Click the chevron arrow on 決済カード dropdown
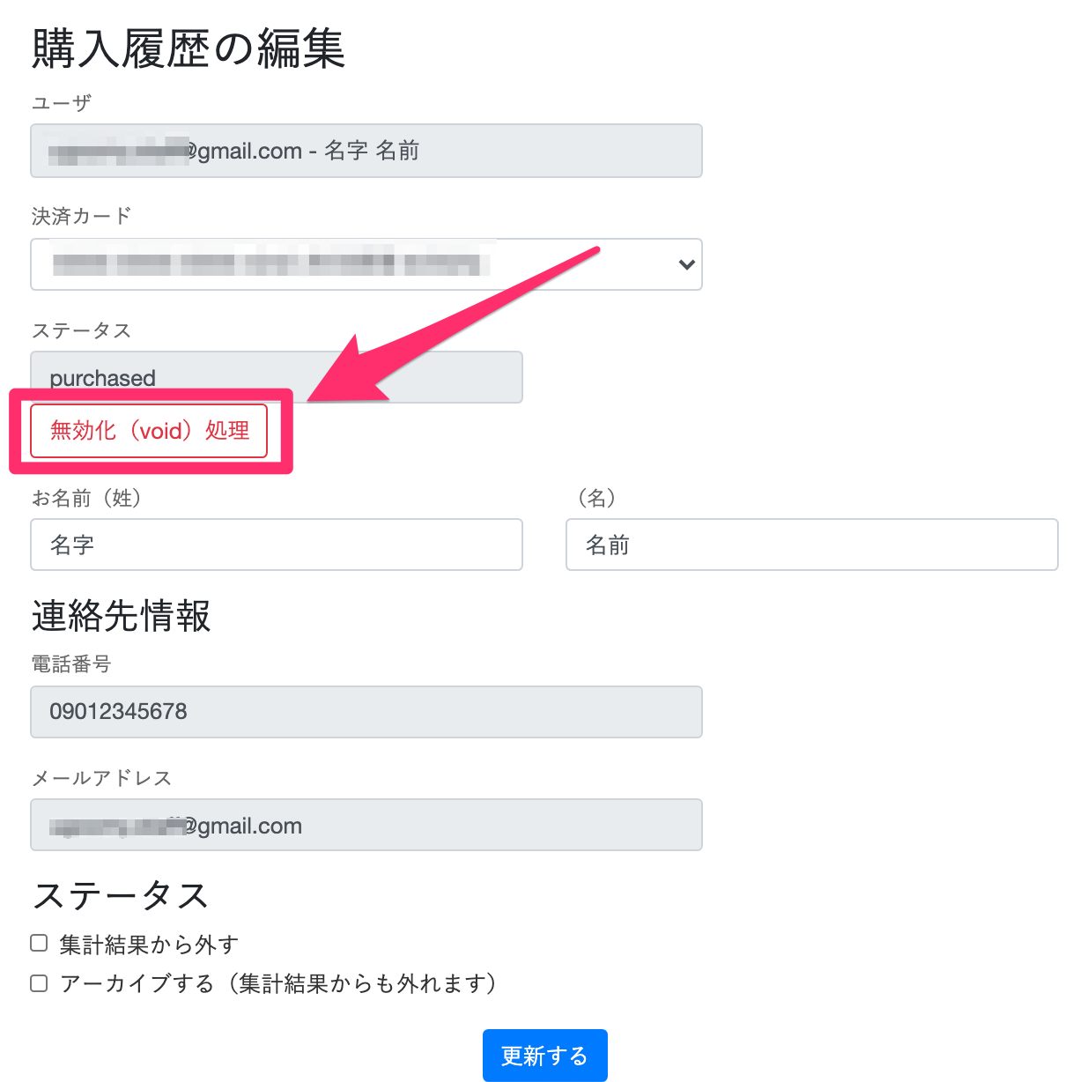 click(x=686, y=264)
